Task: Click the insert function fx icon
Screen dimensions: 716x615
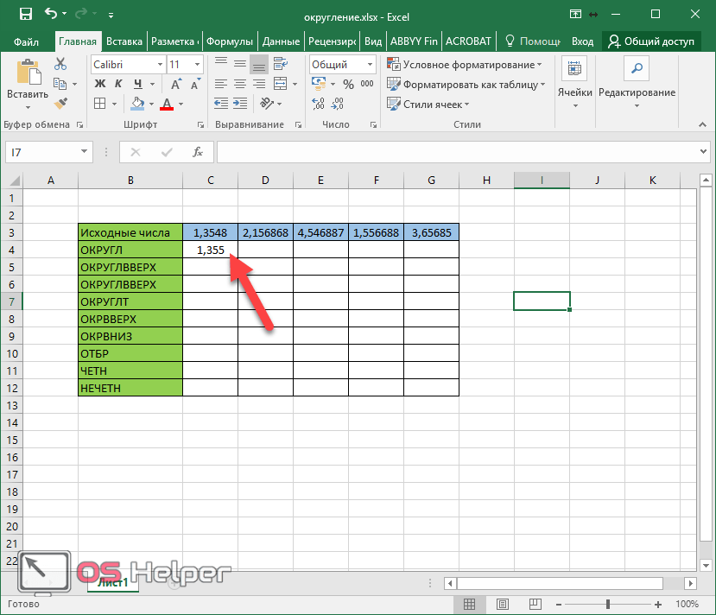Action: pyautogui.click(x=197, y=152)
